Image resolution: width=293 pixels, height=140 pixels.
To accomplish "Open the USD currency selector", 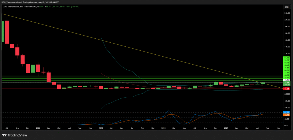I will coord(286,7).
